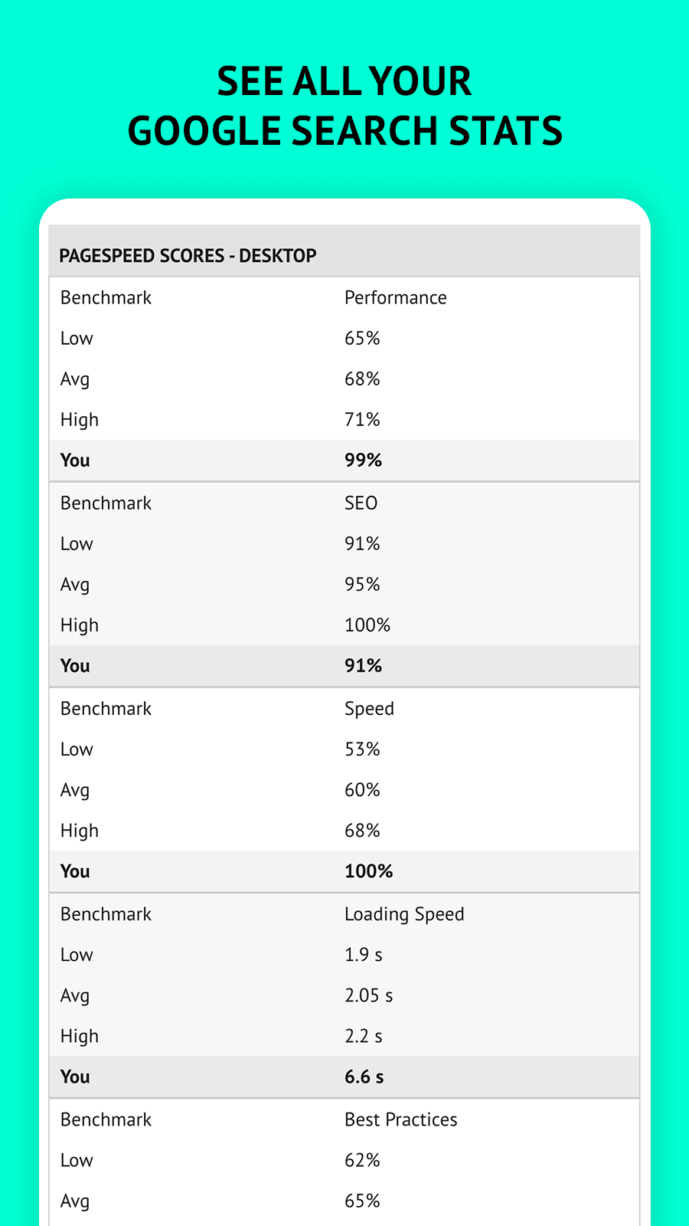
Task: Select the 6.6 s loading speed value
Action: pos(364,1076)
